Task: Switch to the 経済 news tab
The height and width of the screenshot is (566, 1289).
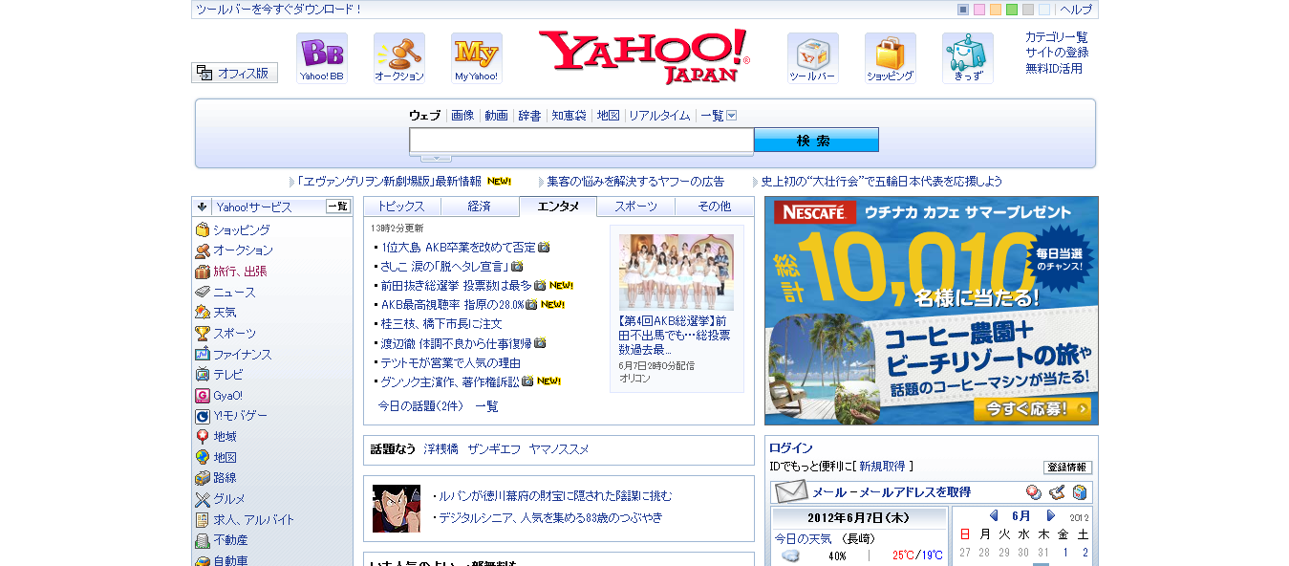Action: click(481, 207)
